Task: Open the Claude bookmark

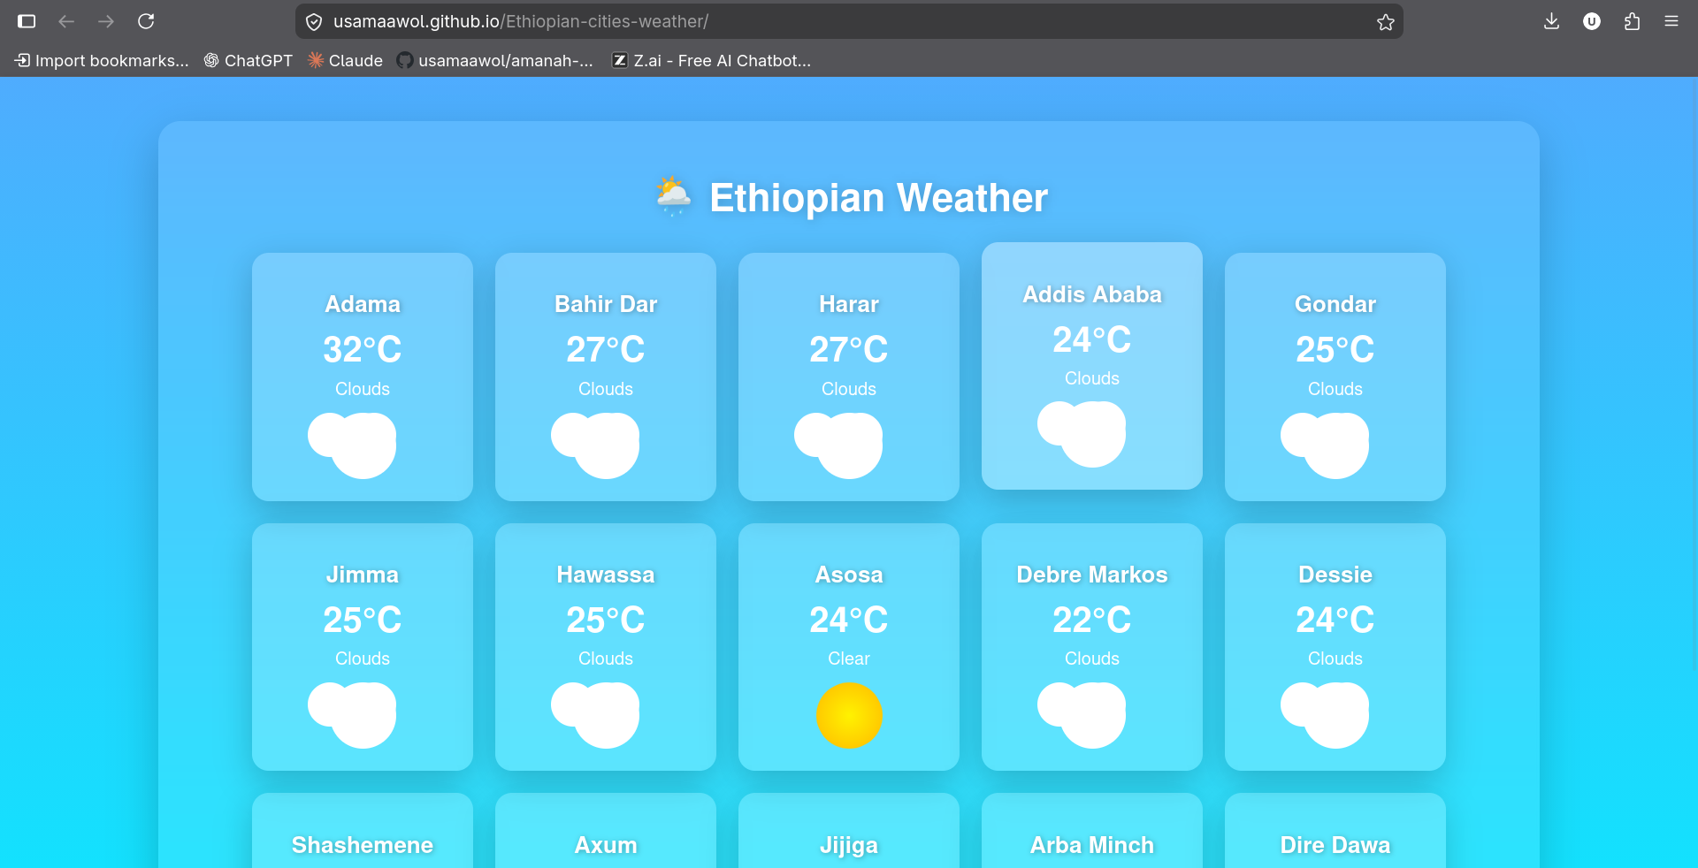Action: [345, 60]
